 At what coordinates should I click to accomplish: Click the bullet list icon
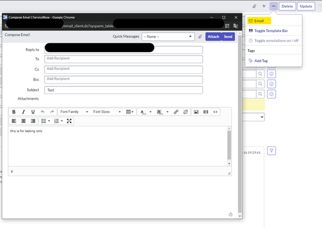(x=43, y=121)
